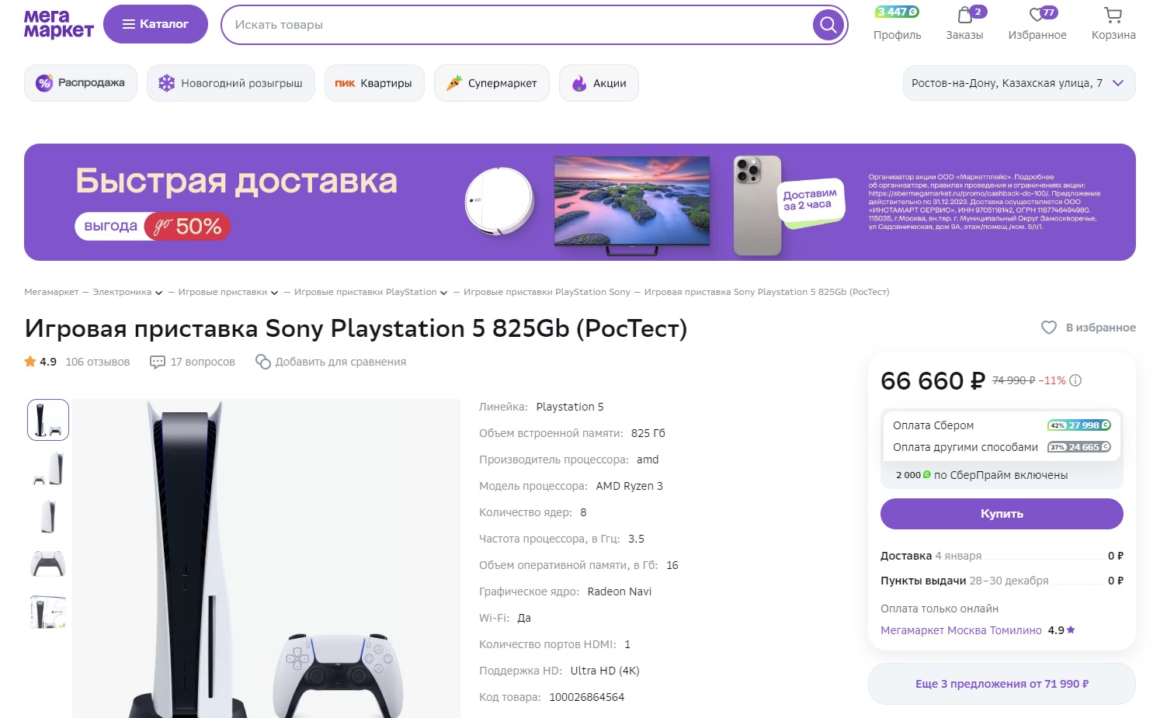Open seller link Мегамаркет Москва Томилино
This screenshot has height=718, width=1167.
point(961,630)
